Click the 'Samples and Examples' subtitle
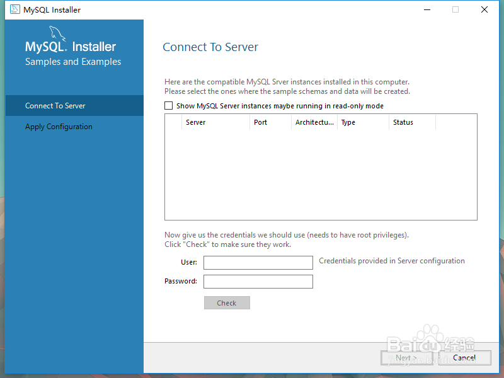Image resolution: width=504 pixels, height=378 pixels. tap(73, 61)
